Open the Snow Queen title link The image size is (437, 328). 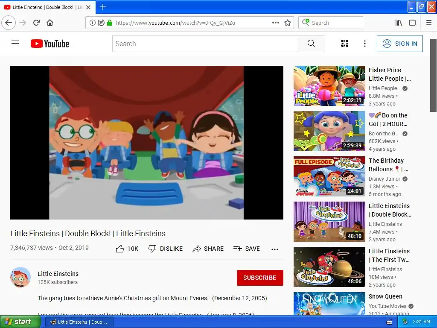(385, 296)
